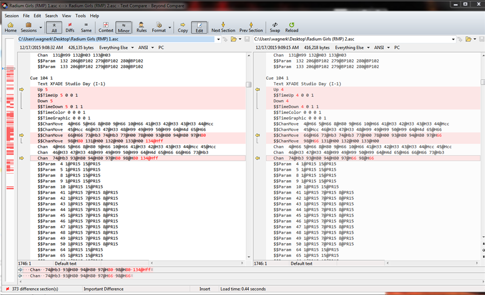Open the View menu
The image size is (485, 295).
click(67, 16)
